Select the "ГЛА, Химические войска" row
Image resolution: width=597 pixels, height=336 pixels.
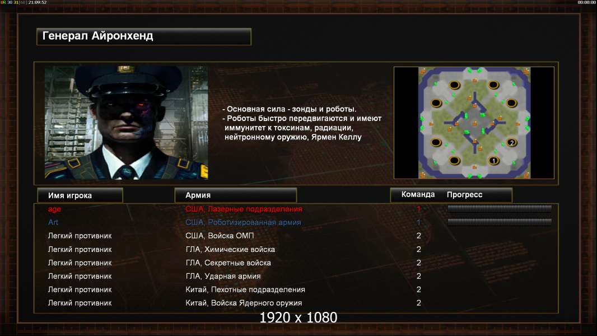(x=296, y=249)
